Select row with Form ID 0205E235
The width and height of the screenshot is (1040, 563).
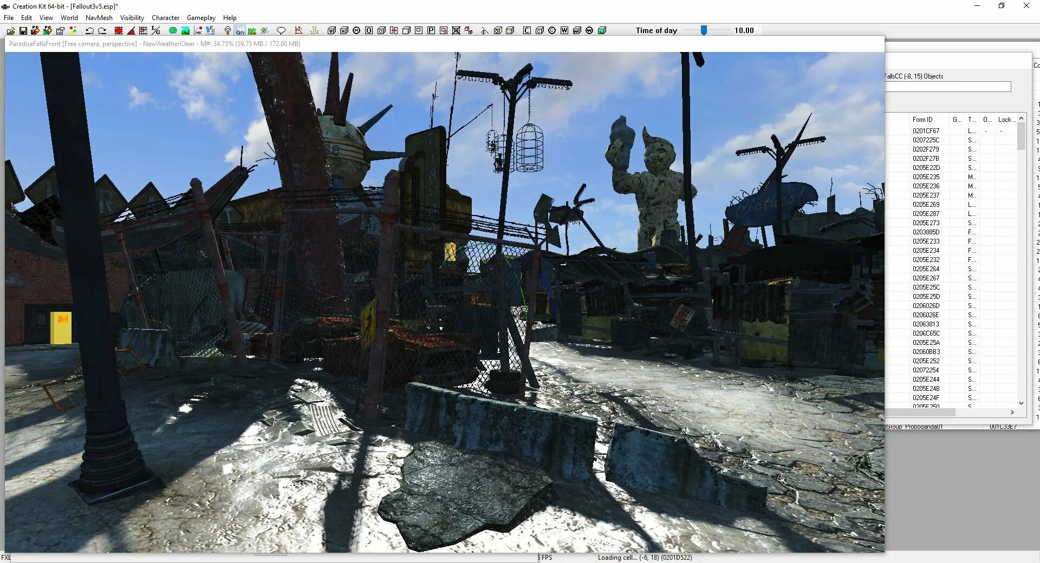click(952, 177)
